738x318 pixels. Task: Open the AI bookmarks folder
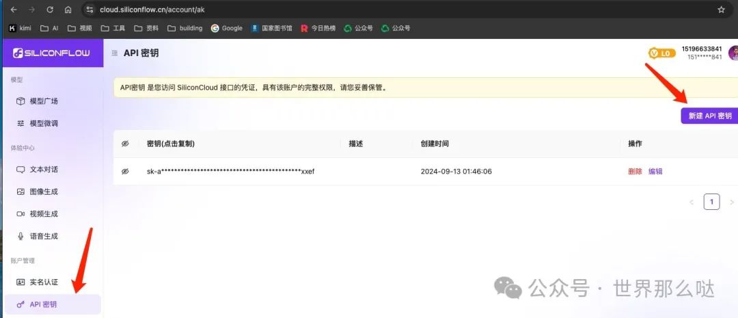49,28
